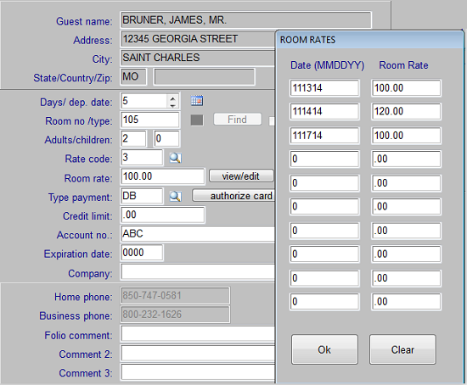Click the Expiration date field showing 0000
Image resolution: width=467 pixels, height=385 pixels.
point(142,253)
